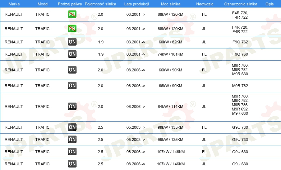The height and width of the screenshot is (170, 281).
Task: Click the Opis column header
Action: (270, 4)
